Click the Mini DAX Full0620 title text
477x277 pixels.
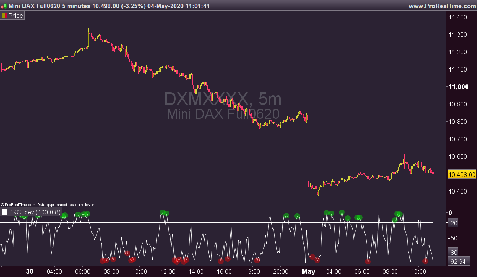coord(34,6)
